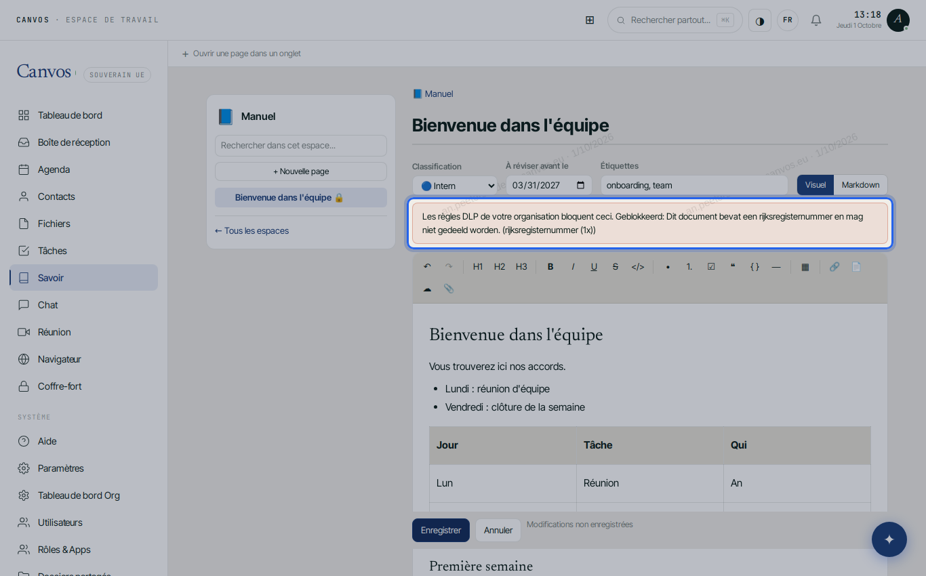926x576 pixels.
Task: Attach a file with the paperclip icon
Action: click(449, 288)
